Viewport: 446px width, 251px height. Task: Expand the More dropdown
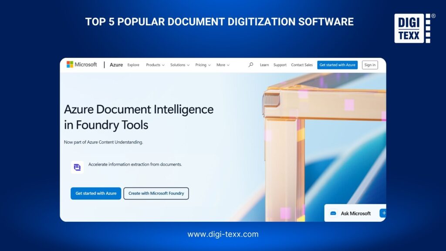(x=223, y=65)
